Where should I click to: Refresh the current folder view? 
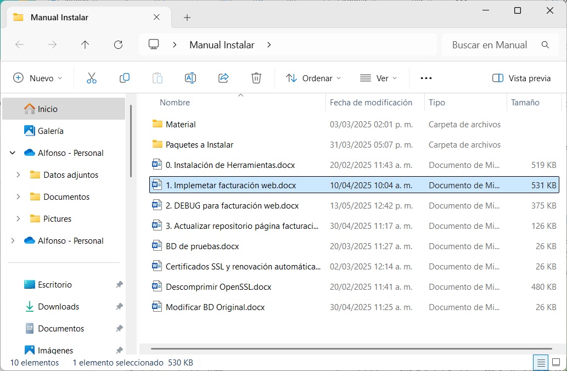point(118,45)
